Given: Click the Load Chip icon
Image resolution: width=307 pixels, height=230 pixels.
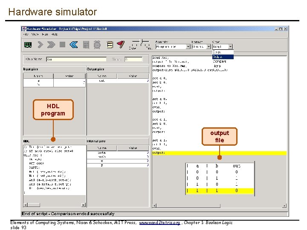Looking at the screenshot, I should 28,45.
